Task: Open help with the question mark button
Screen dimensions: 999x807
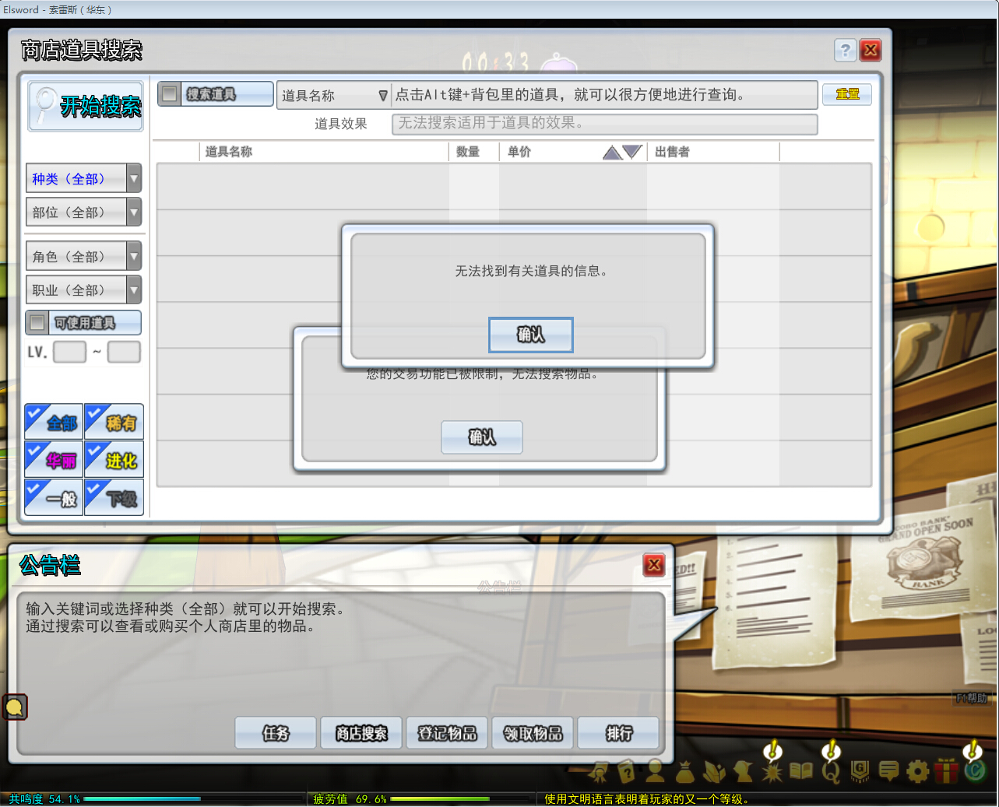Action: [845, 51]
